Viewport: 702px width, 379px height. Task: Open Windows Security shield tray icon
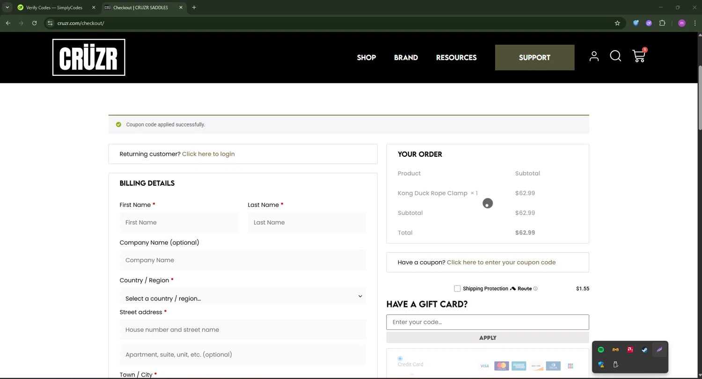point(601,364)
